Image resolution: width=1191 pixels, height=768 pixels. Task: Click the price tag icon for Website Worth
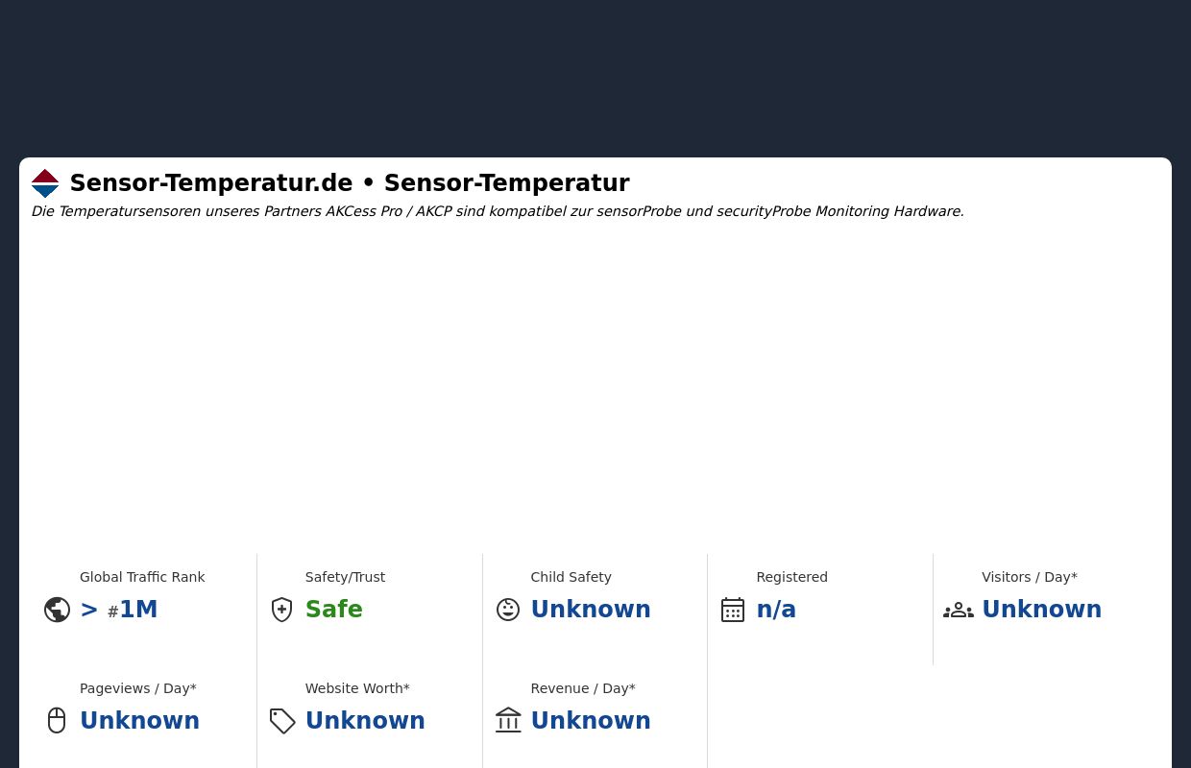pyautogui.click(x=281, y=721)
